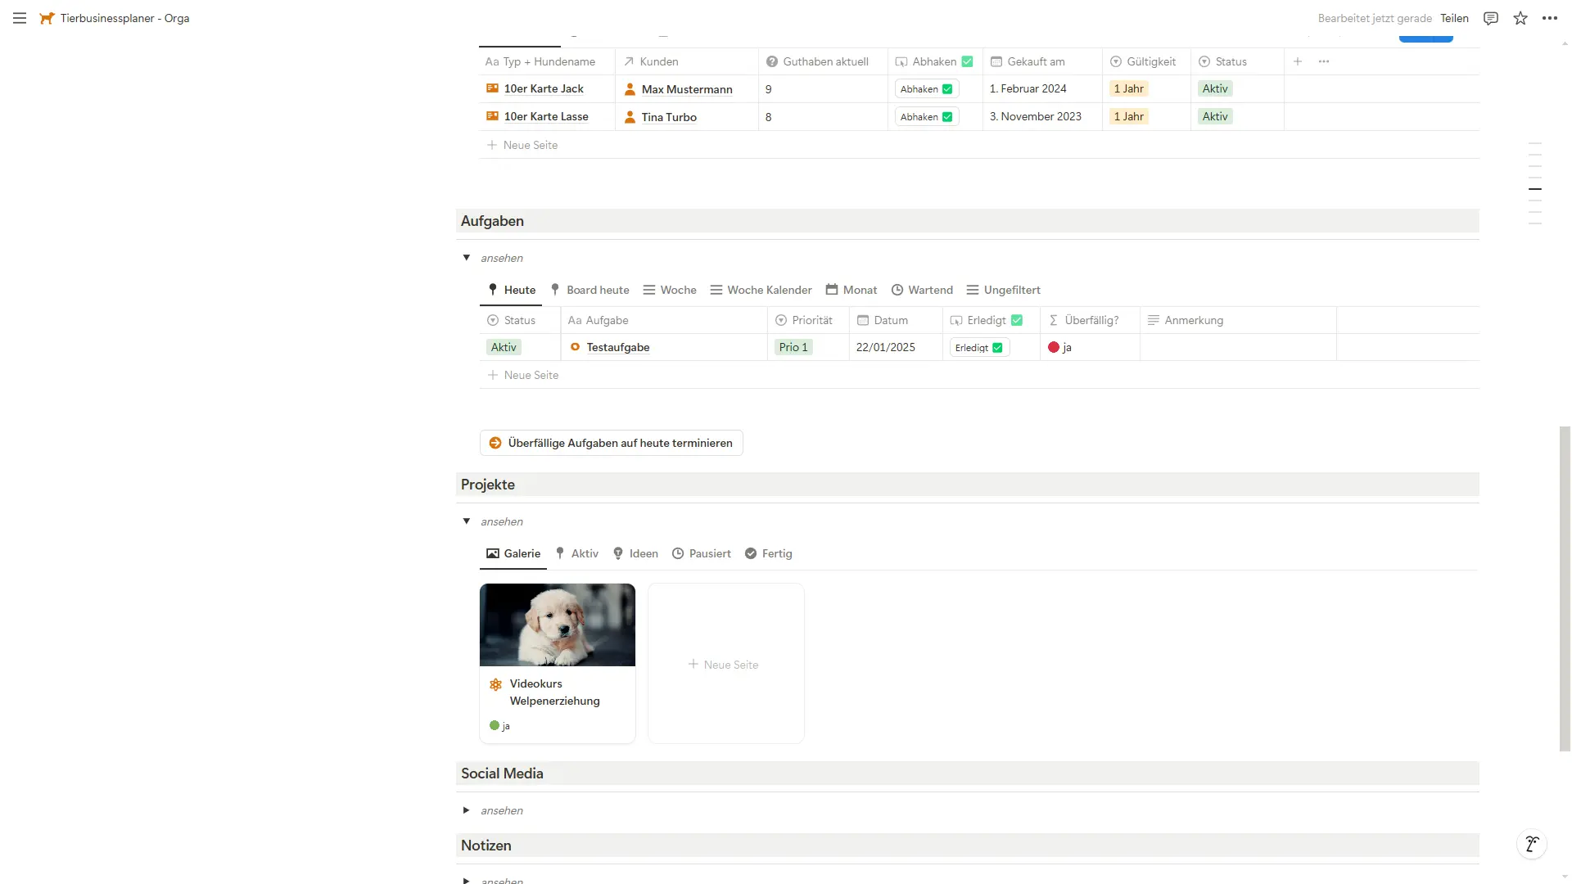Open the three-dot page options menu

point(1550,18)
